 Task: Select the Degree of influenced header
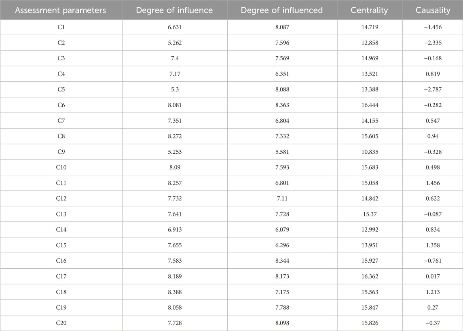[x=282, y=11]
